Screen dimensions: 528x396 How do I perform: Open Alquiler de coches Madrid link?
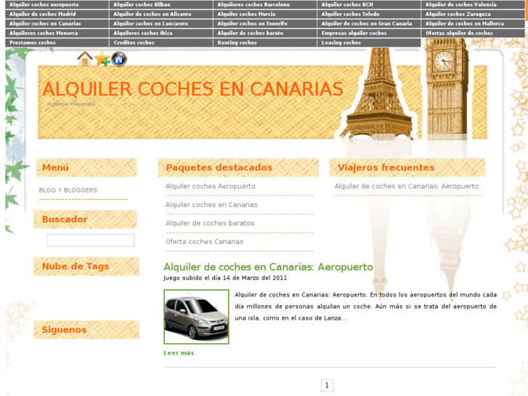(43, 14)
